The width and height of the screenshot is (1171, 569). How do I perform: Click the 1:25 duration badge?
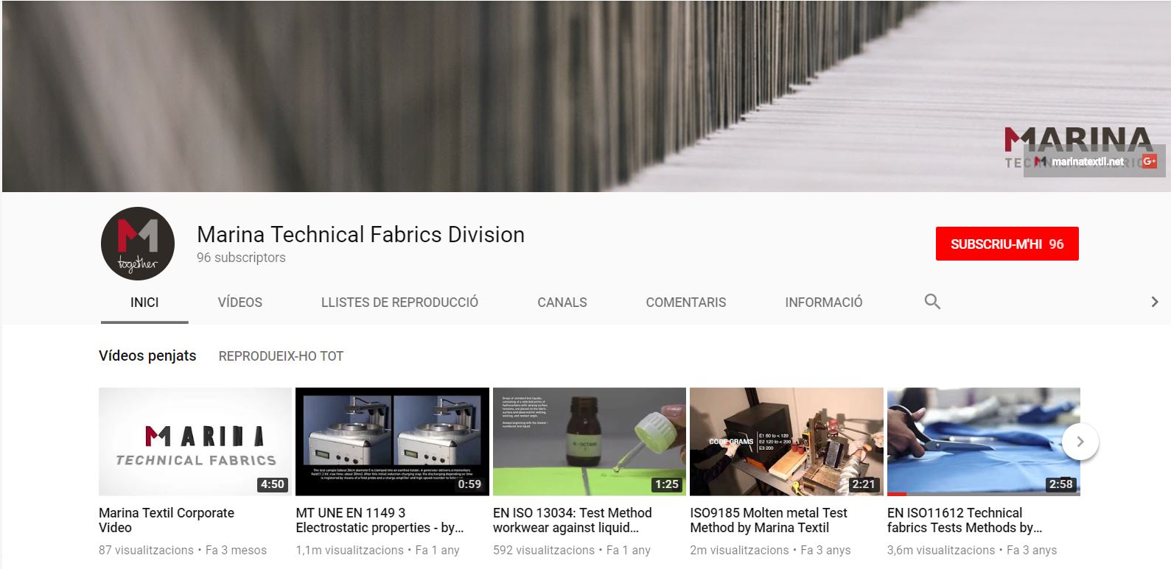[x=667, y=484]
